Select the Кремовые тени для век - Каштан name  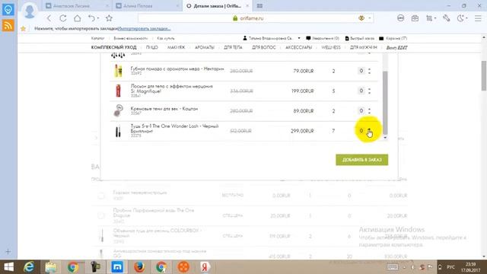164,109
